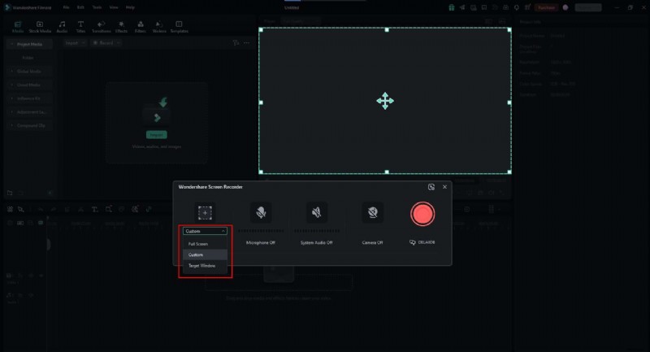Viewport: 650px width, 352px height.
Task: Open the Import dropdown in media panel
Action: coord(75,43)
